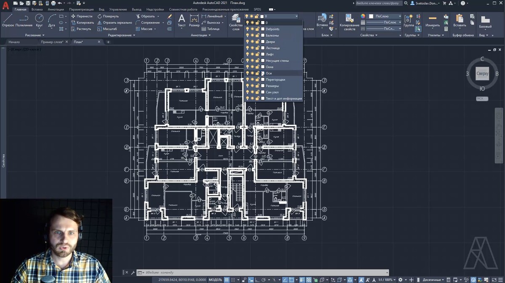Expand the Рисование panel
This screenshot has height=283, width=505.
pyautogui.click(x=35, y=35)
